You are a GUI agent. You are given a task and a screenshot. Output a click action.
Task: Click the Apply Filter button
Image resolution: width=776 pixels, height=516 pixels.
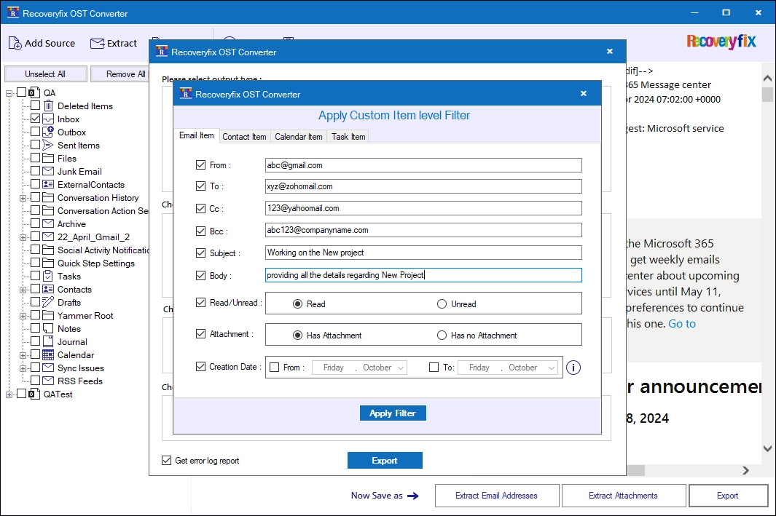393,413
